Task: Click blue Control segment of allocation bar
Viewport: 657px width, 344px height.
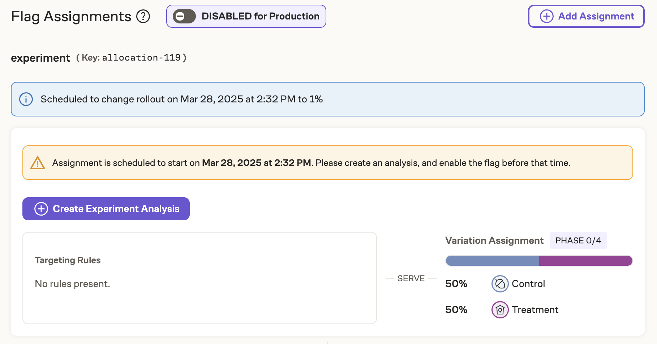Action: 492,261
